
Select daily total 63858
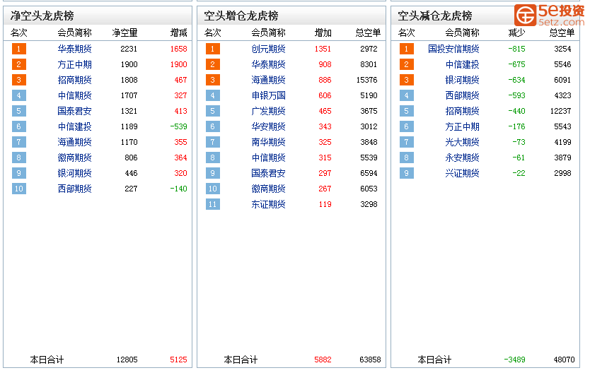pos(370,360)
